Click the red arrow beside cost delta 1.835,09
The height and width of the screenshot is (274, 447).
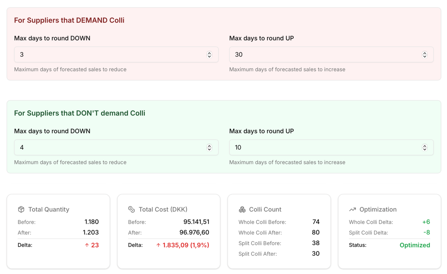tap(158, 245)
